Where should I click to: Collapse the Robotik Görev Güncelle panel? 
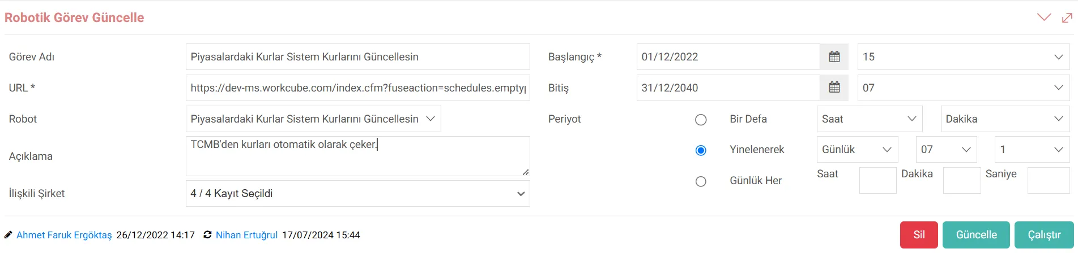point(1044,18)
